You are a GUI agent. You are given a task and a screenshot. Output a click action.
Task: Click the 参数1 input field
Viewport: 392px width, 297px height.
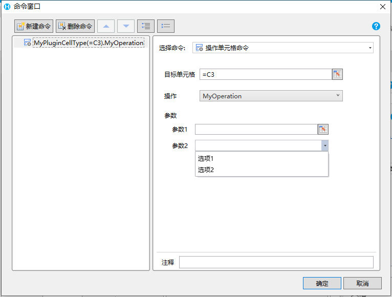coord(256,130)
